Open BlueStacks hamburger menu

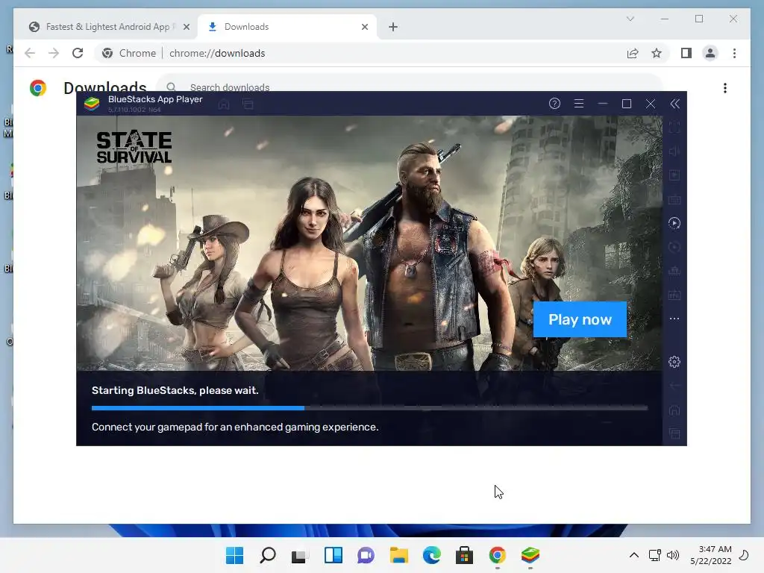pyautogui.click(x=579, y=104)
